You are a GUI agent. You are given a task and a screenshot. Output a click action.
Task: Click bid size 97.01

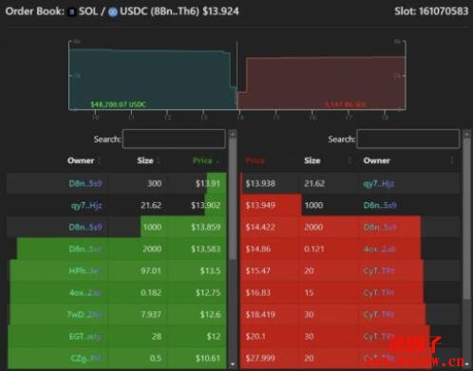pos(151,270)
